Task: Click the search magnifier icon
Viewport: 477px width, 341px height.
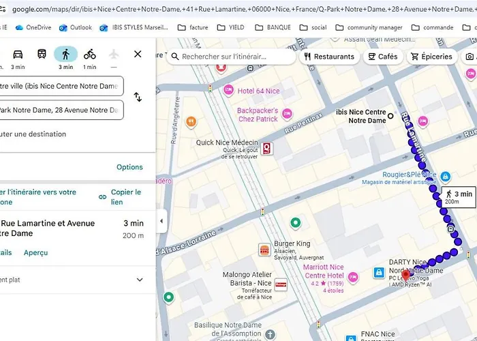Action: (x=175, y=57)
